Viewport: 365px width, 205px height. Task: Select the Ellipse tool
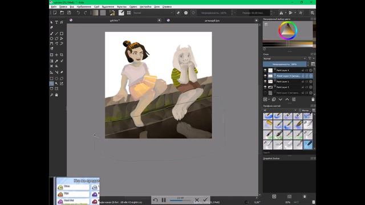[51, 39]
